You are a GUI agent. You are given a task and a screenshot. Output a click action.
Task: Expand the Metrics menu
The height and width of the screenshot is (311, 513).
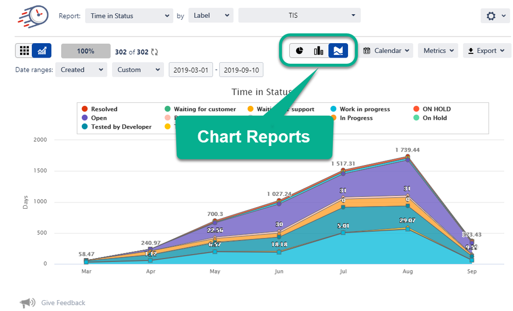tap(438, 51)
